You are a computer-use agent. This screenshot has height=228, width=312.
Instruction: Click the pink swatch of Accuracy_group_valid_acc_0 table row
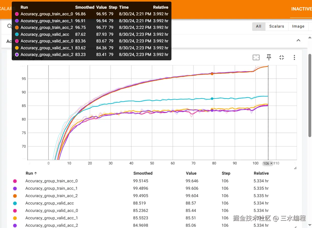click(15, 211)
